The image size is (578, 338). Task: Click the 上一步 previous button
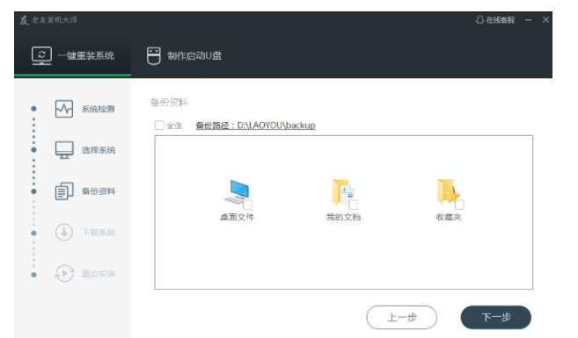point(402,317)
